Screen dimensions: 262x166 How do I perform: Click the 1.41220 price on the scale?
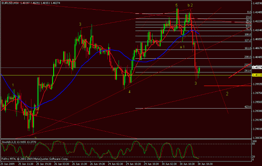coord(257,21)
